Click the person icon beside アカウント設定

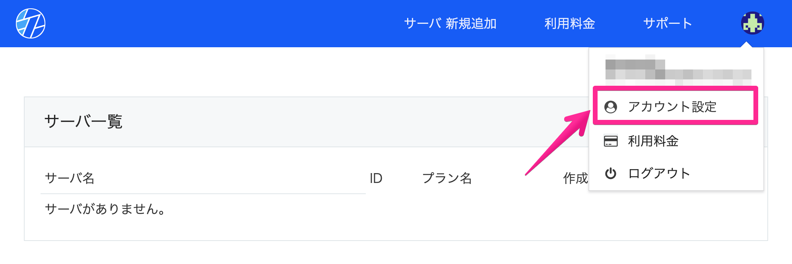pyautogui.click(x=611, y=107)
